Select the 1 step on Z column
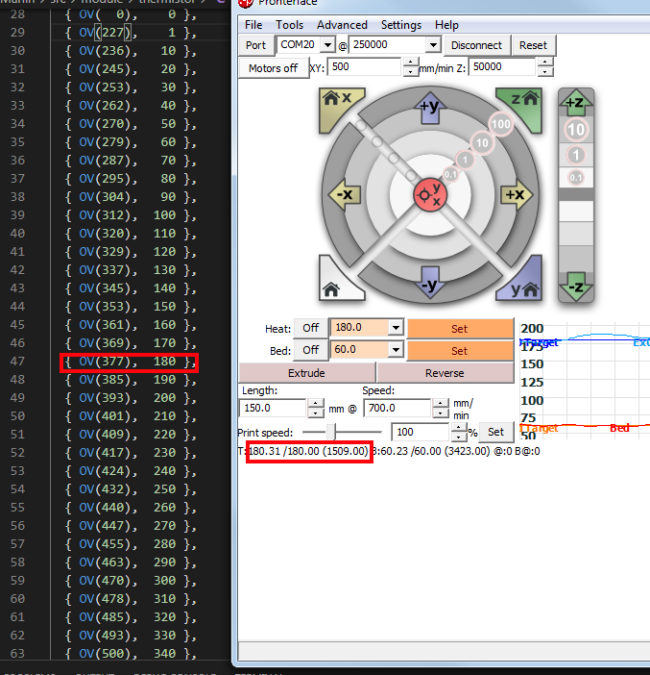This screenshot has height=675, width=650. coord(576,156)
